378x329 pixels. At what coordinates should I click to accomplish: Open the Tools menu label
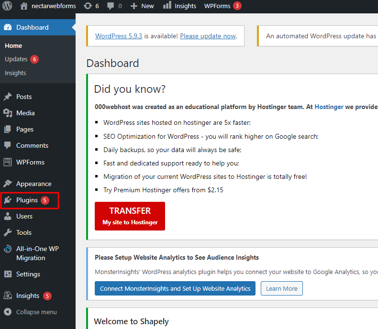point(24,232)
